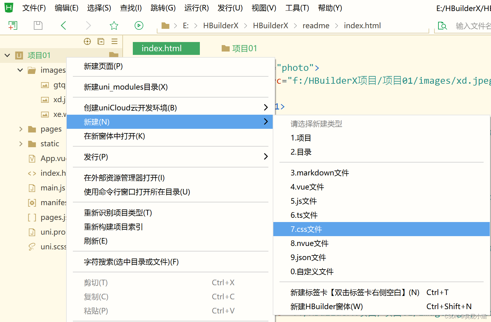Click the gtq image file icon

tap(45, 85)
